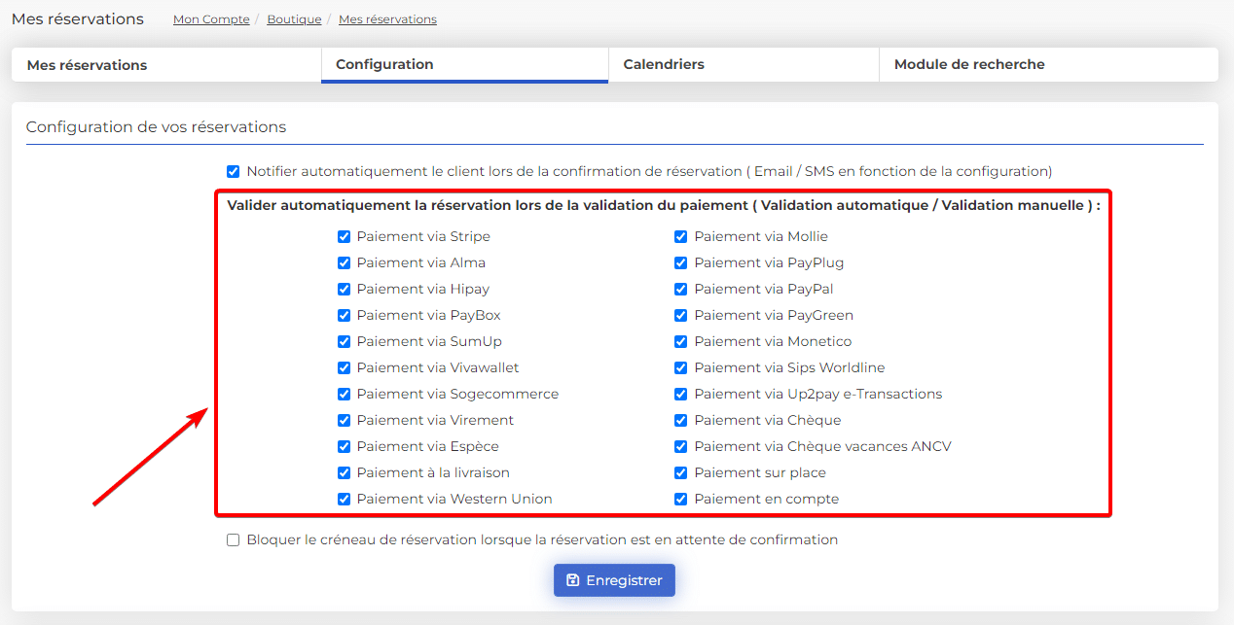Disable Paiement en compte
This screenshot has height=625, width=1234.
pyautogui.click(x=681, y=499)
